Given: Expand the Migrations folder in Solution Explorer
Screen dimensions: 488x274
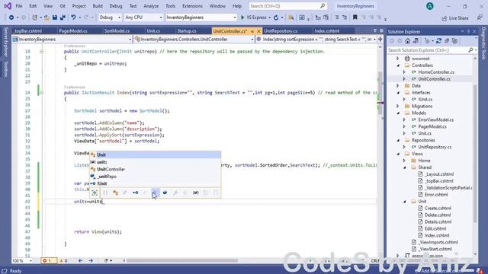Looking at the screenshot, I should tap(397, 107).
